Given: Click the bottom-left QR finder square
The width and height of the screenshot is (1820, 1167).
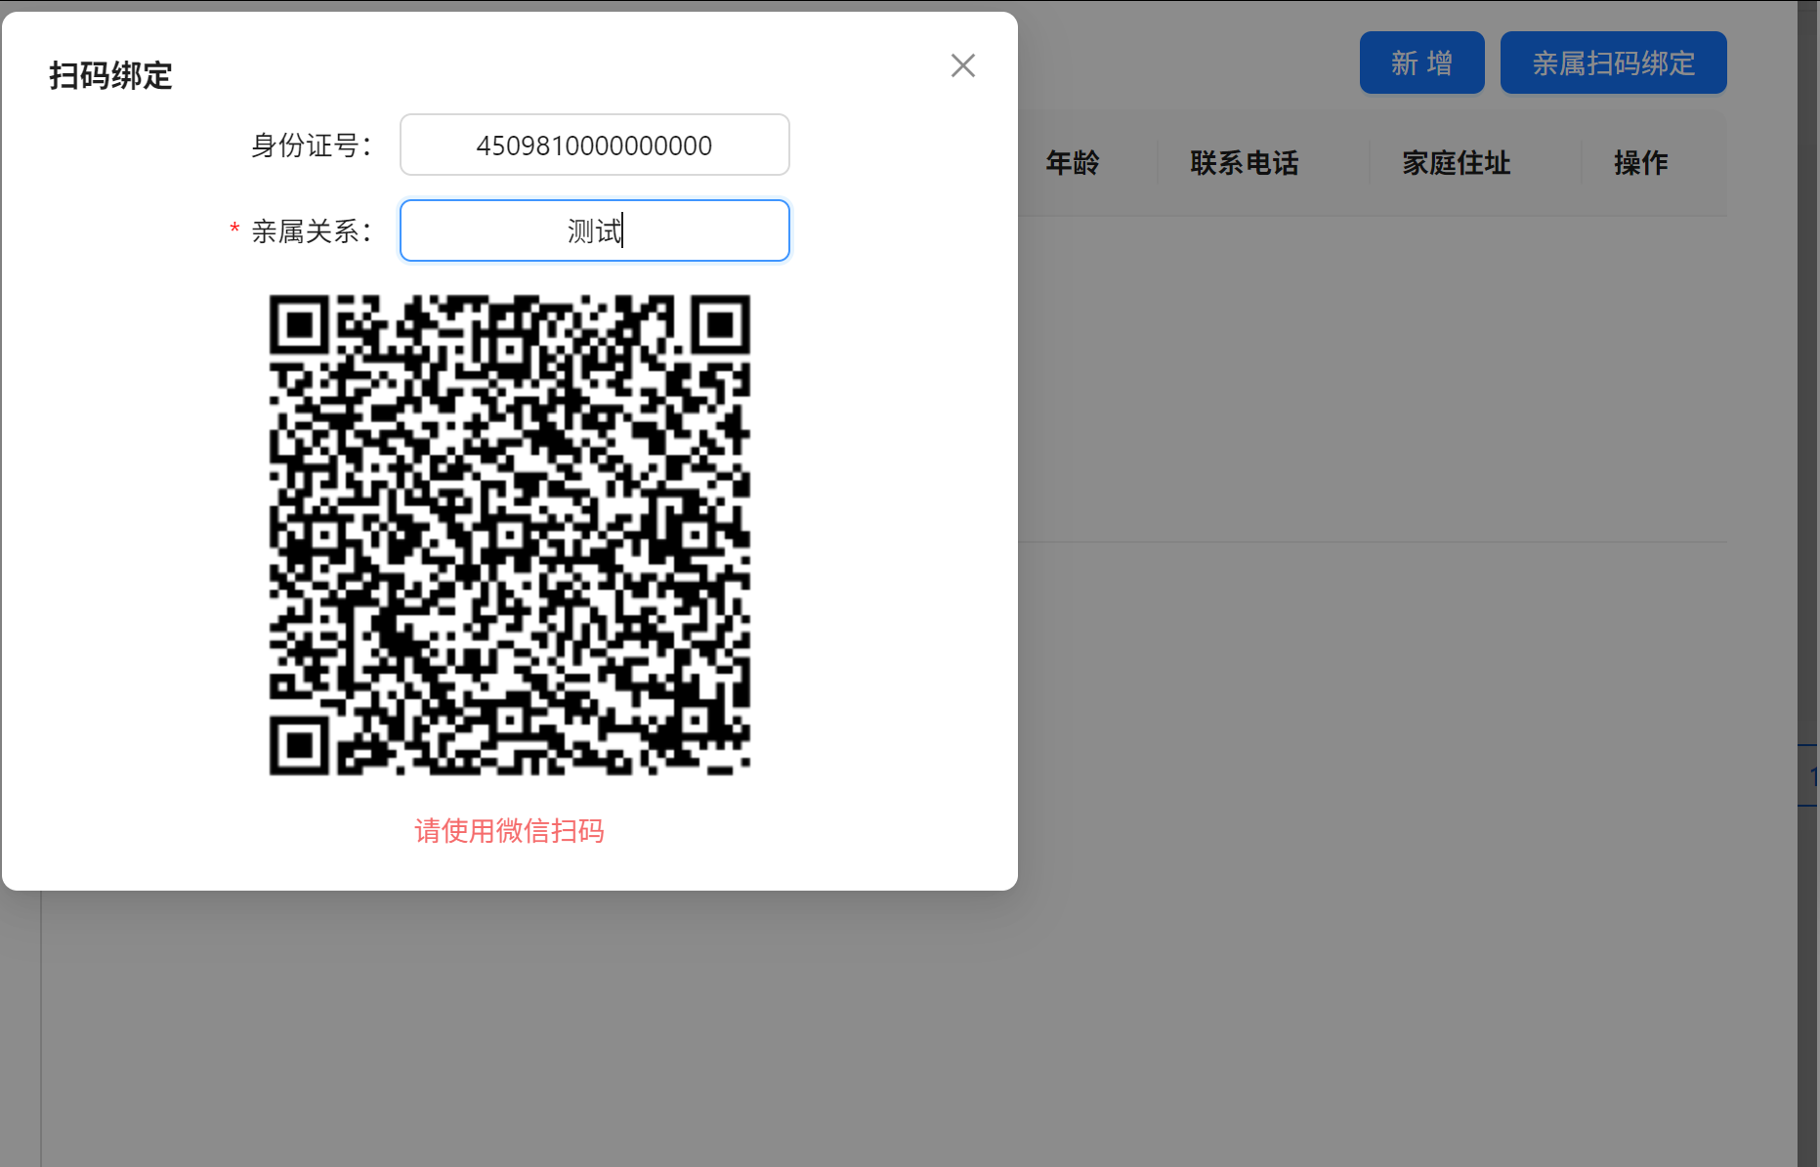Looking at the screenshot, I should (300, 746).
